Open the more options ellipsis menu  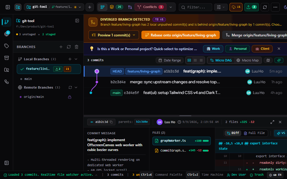point(275,7)
